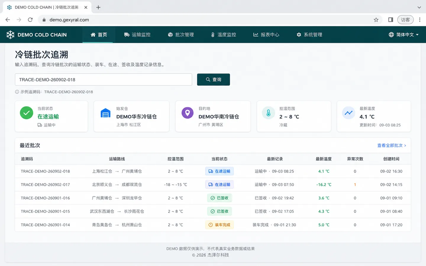426x266 pixels.
Task: Click the purple location pin destination icon
Action: (x=187, y=113)
